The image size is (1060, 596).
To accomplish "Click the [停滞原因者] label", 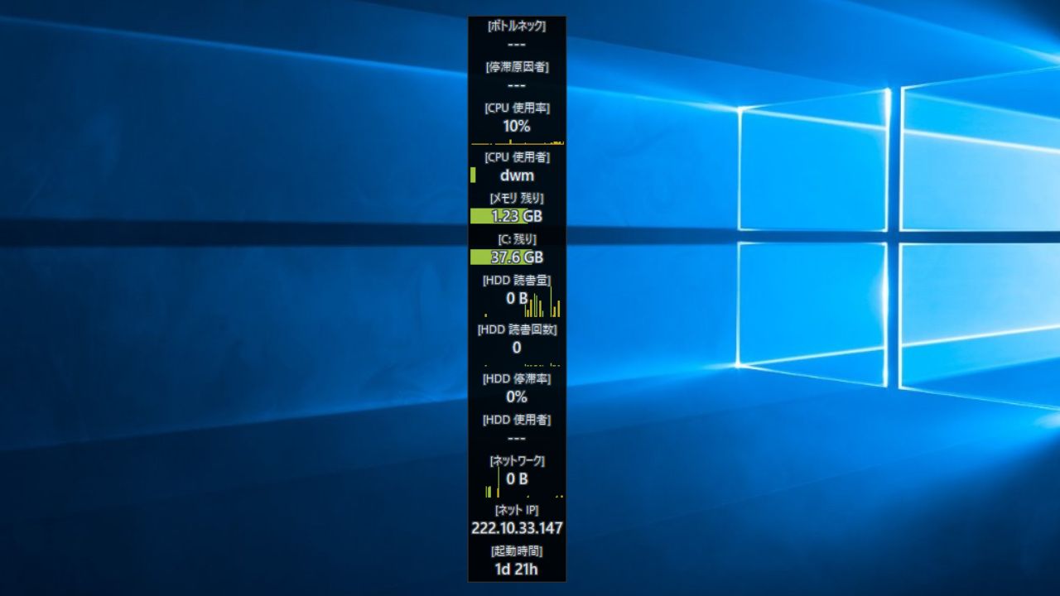I will point(517,67).
